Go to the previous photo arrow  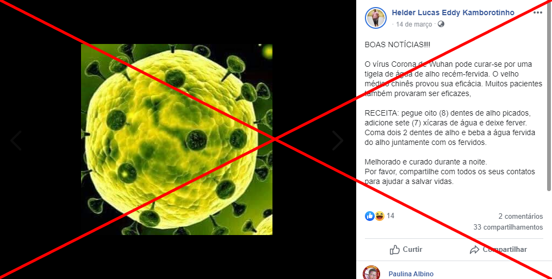[16, 141]
